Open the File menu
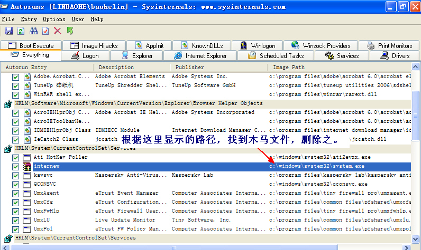The image size is (421, 250). 8,20
